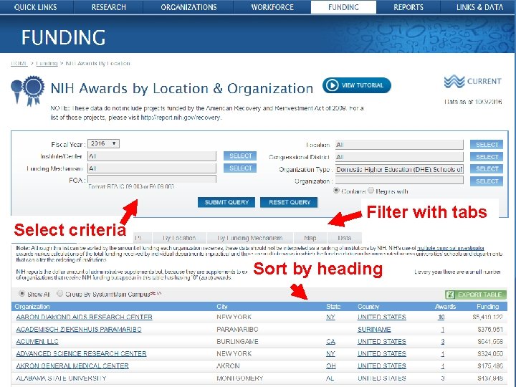Image resolution: width=516 pixels, height=387 pixels.
Task: Open ACADEMISCH ZIEKENHUIS PARAMARIBO link
Action: [79, 329]
